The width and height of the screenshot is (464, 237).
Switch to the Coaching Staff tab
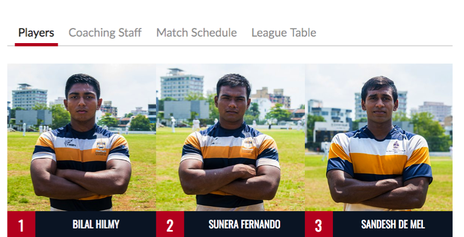pos(105,32)
